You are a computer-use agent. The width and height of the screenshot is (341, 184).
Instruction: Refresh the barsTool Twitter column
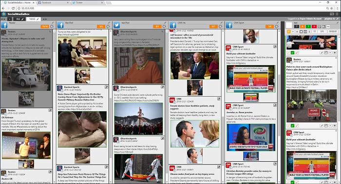[x=164, y=26]
